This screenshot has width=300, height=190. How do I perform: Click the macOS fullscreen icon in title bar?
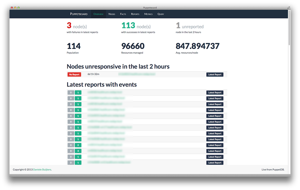[288, 8]
